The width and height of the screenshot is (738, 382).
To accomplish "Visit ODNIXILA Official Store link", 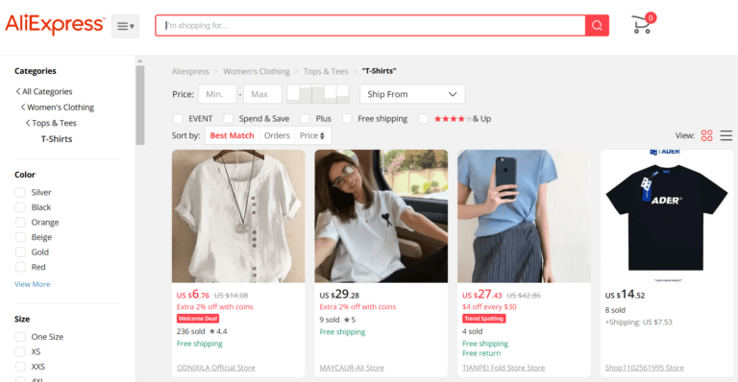I will pyautogui.click(x=215, y=368).
